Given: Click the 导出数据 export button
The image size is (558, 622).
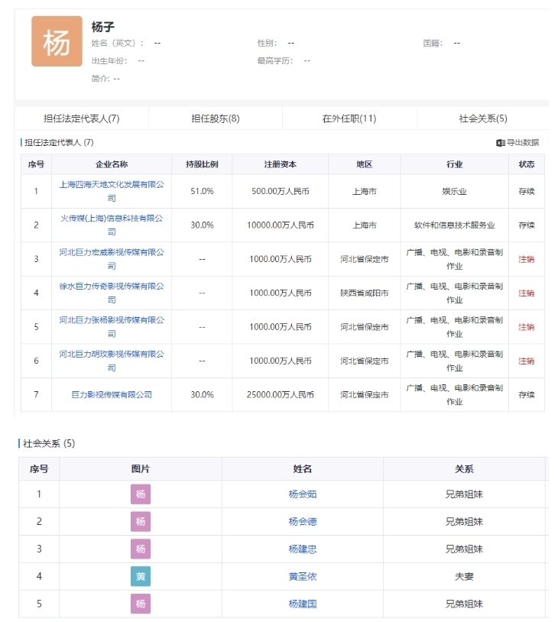Looking at the screenshot, I should (517, 143).
